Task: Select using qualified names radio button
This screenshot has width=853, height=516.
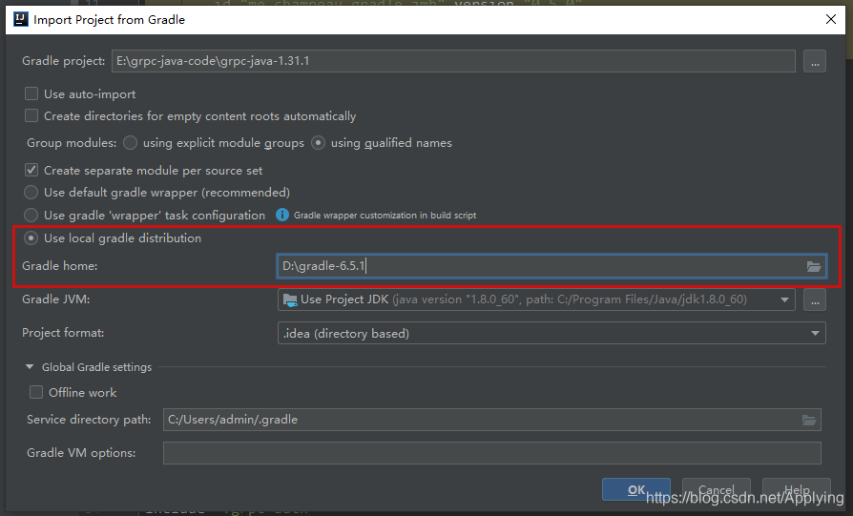Action: click(319, 142)
